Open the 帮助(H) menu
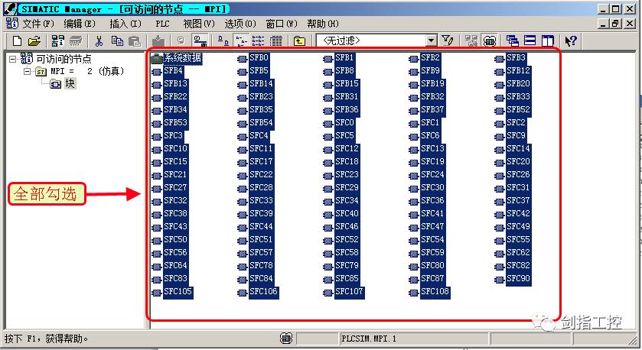The height and width of the screenshot is (350, 642). (323, 24)
